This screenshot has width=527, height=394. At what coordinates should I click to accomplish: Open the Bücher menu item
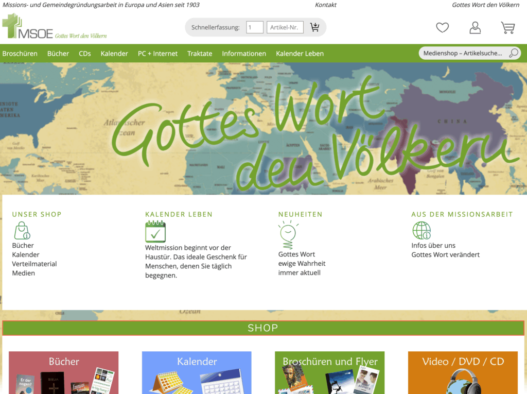pos(58,54)
